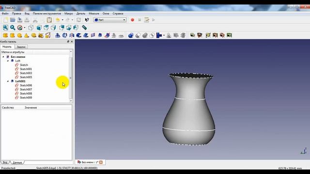
Task: Open the draw style dropdown arrow
Action: coord(25,28)
